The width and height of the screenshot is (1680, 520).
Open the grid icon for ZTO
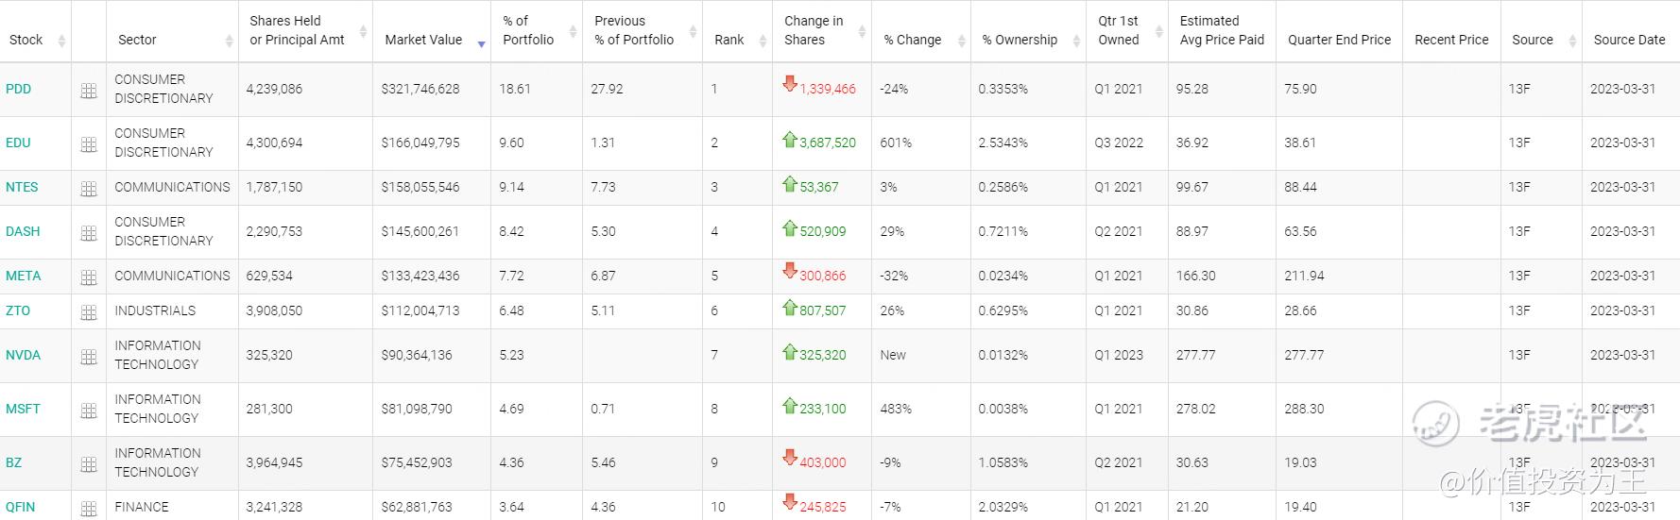[89, 312]
